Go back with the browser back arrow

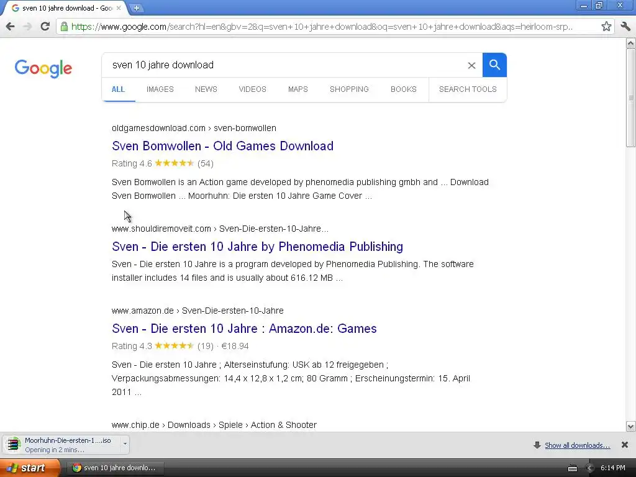click(10, 27)
